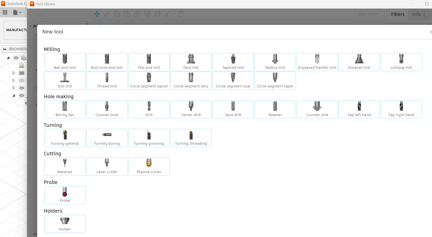
Task: Pick the Turning general tool
Action: pyautogui.click(x=65, y=138)
